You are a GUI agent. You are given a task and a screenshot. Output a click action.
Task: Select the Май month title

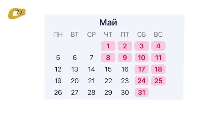[x=108, y=22]
